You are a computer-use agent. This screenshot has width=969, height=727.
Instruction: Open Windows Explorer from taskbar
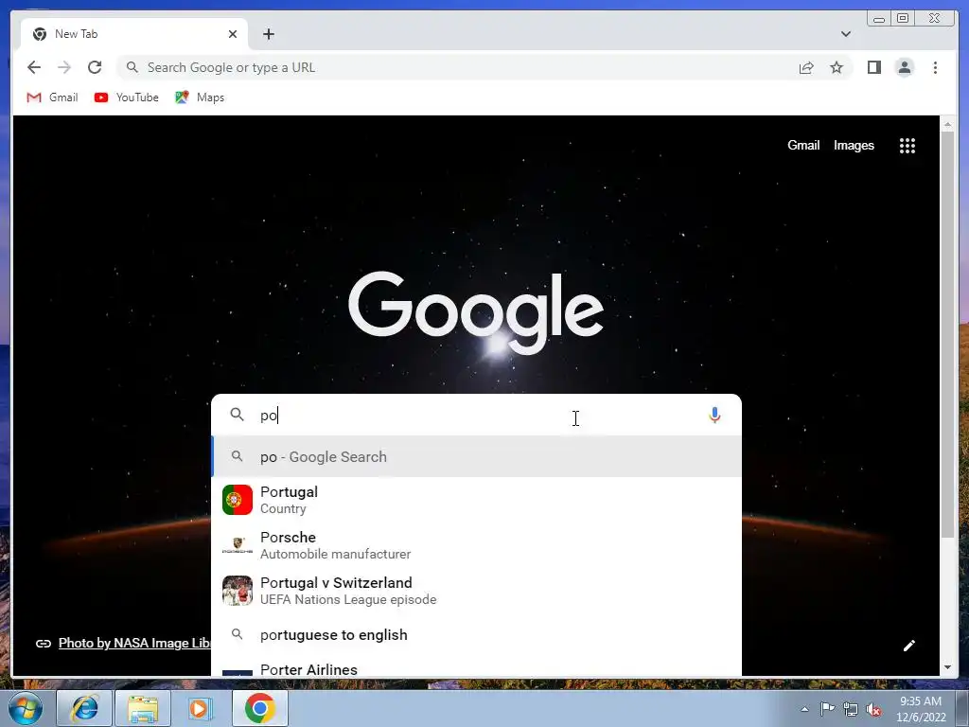[x=143, y=708]
